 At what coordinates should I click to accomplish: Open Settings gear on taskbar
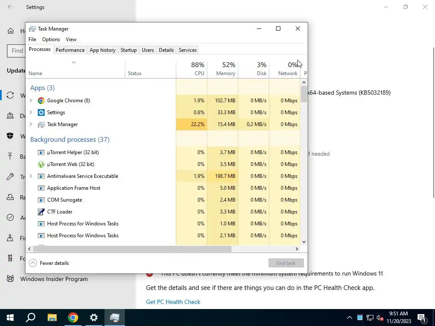point(94,318)
